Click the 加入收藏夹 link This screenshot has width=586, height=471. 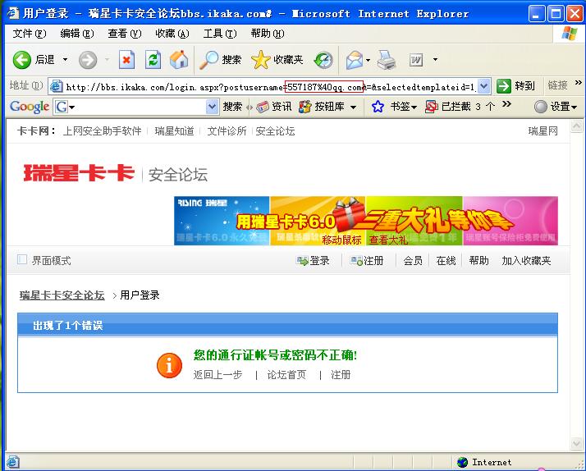pyautogui.click(x=526, y=261)
